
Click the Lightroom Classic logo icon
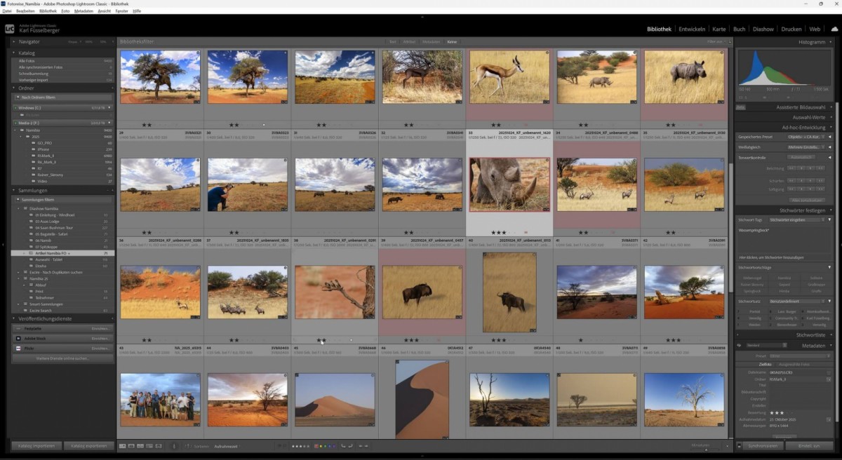click(x=10, y=29)
